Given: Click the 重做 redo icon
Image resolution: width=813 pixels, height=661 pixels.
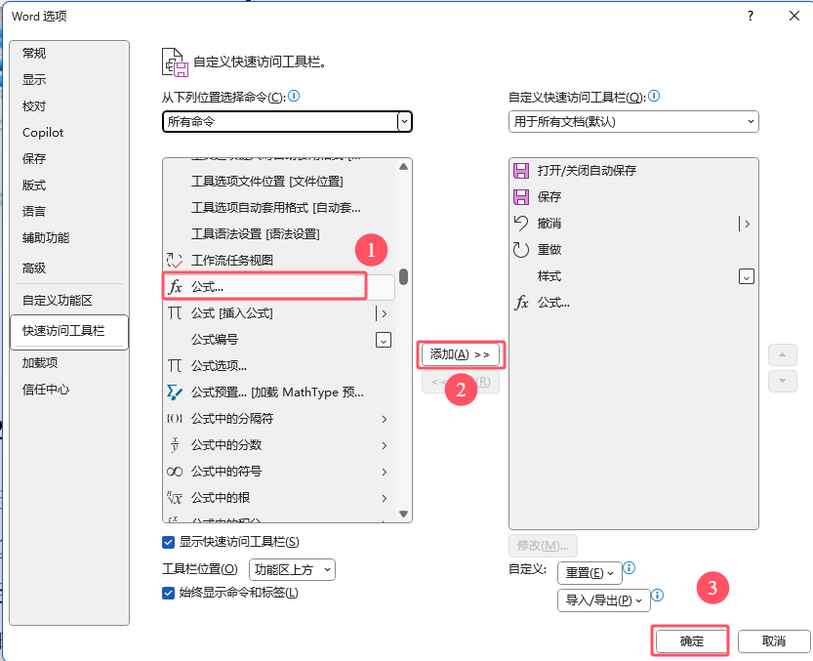Looking at the screenshot, I should pyautogui.click(x=521, y=250).
